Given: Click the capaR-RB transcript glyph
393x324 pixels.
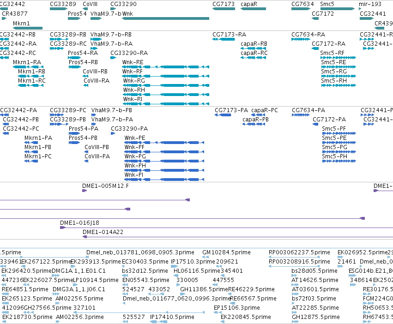Looking at the screenshot, I should tap(253, 48).
